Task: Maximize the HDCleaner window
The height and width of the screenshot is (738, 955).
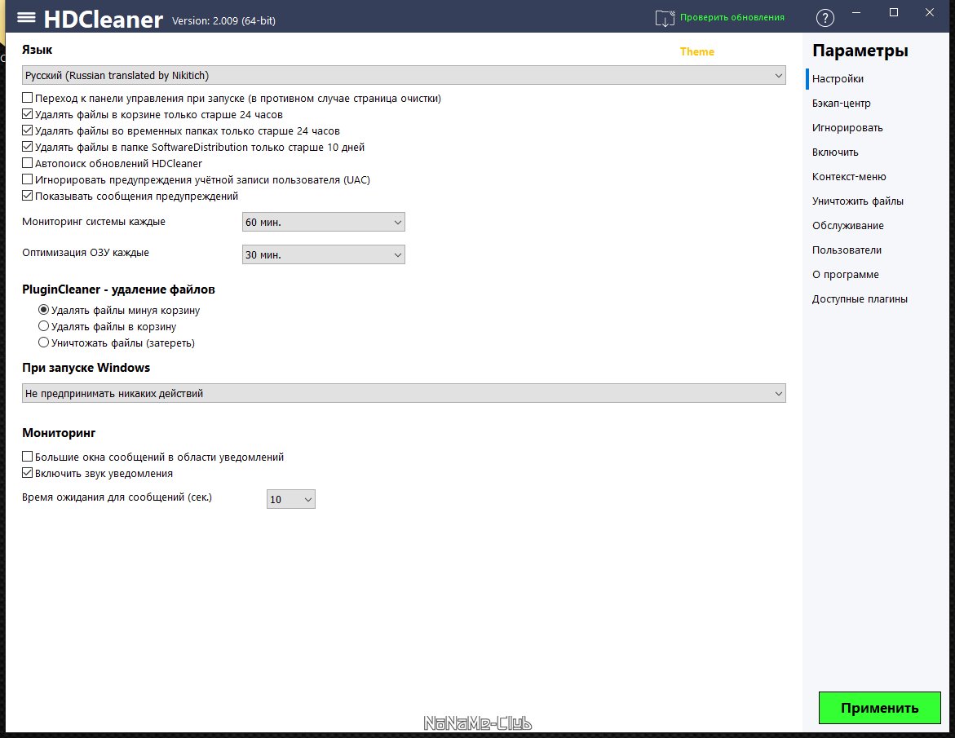Action: click(x=894, y=12)
